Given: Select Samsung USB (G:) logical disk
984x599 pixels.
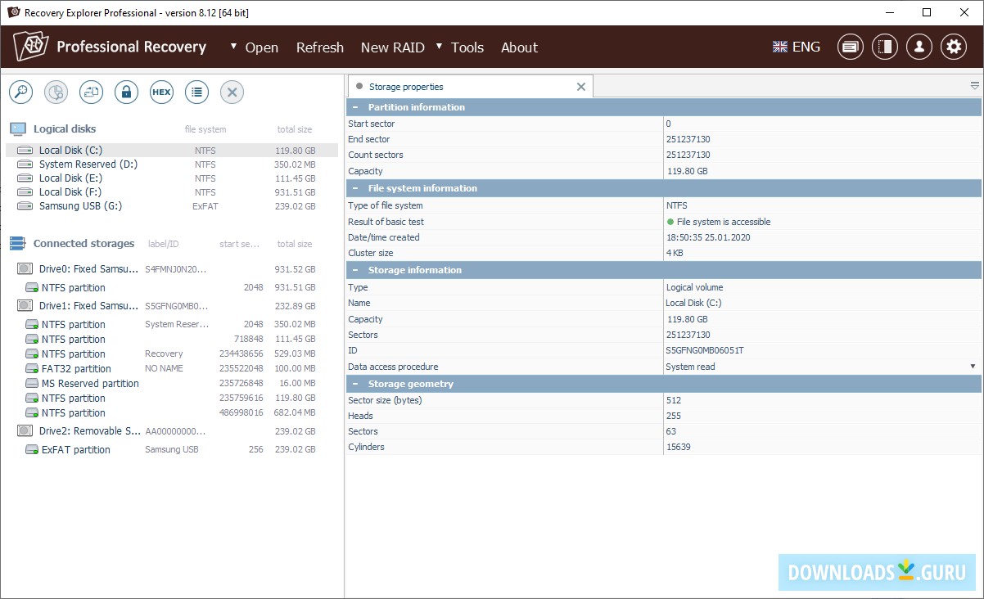Looking at the screenshot, I should click(80, 206).
